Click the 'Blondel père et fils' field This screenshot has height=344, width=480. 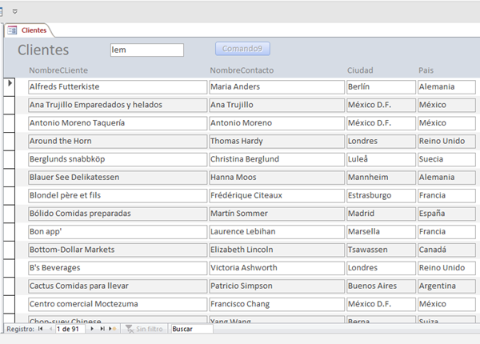click(118, 195)
